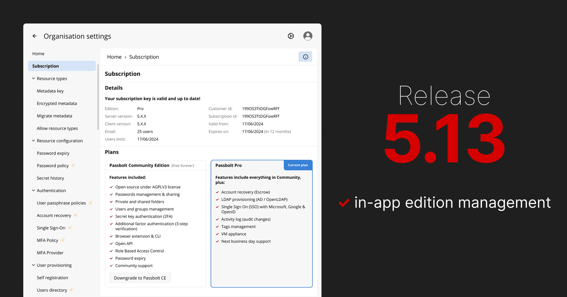Click the 25 users value

point(145,131)
